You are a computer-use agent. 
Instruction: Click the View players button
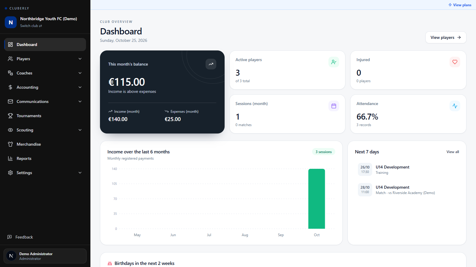446,37
